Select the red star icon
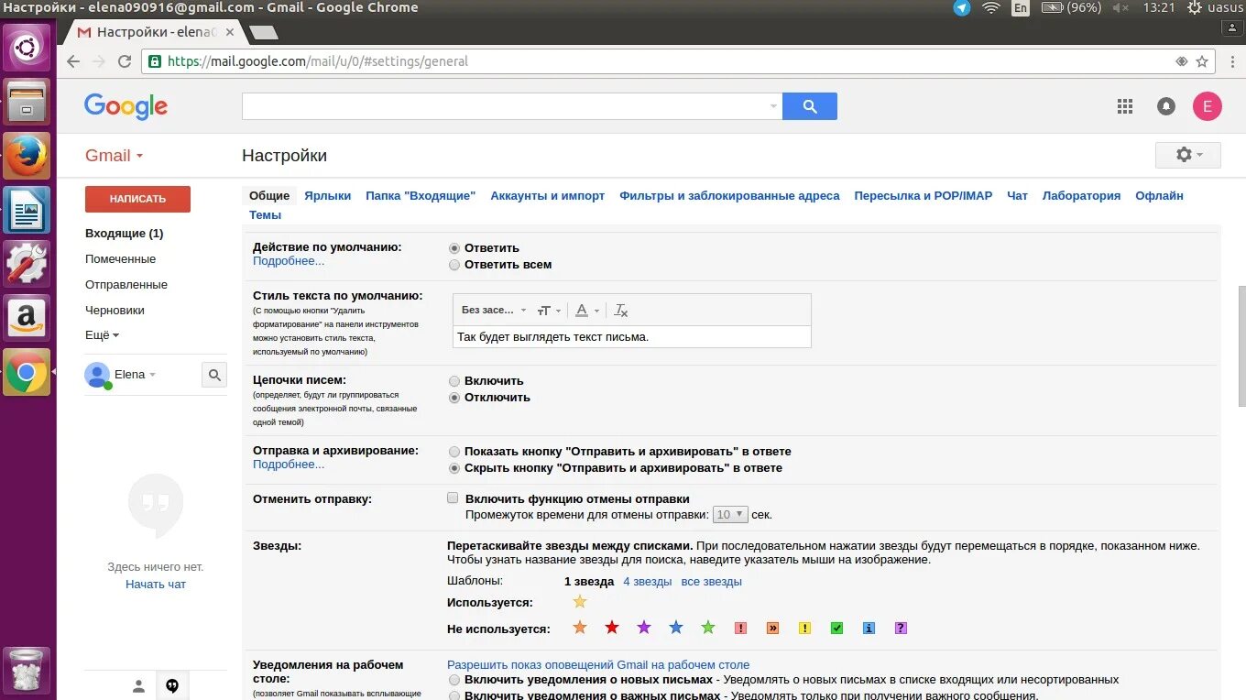 tap(612, 628)
